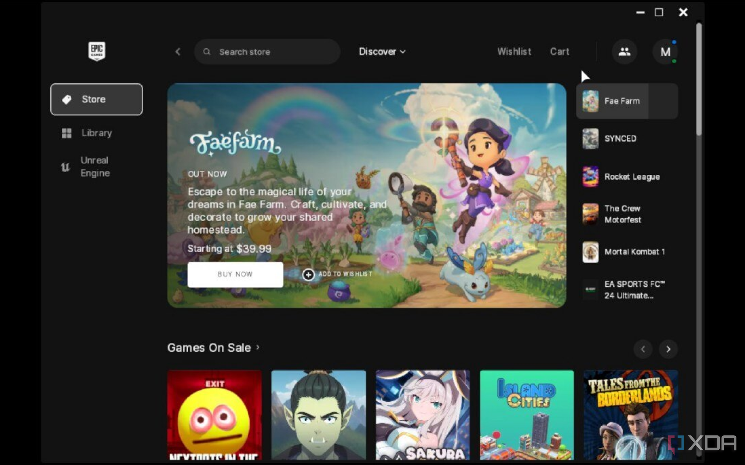Click the Epic Games Store icon

tap(96, 51)
